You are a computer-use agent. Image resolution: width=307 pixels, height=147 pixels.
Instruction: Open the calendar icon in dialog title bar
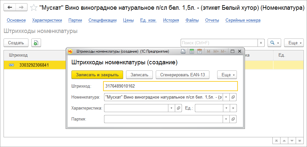click(x=199, y=51)
